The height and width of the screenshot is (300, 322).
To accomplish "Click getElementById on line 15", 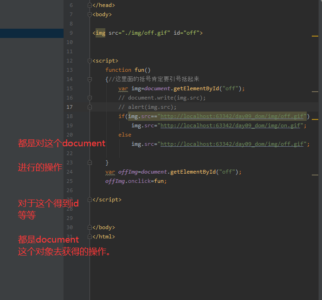I will (x=196, y=88).
